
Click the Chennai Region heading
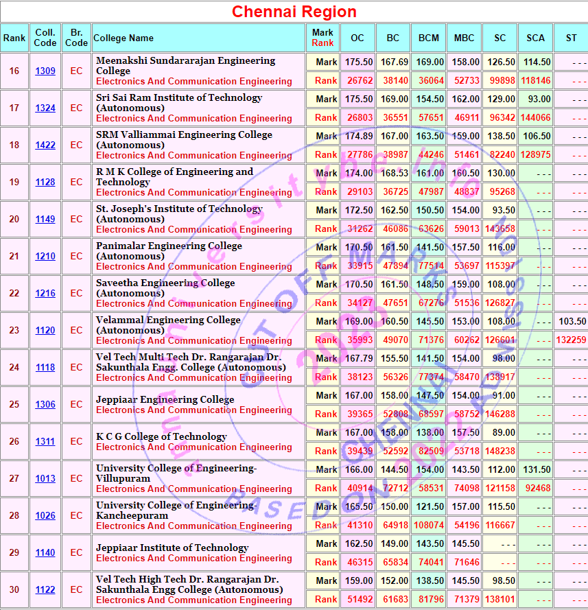point(294,12)
